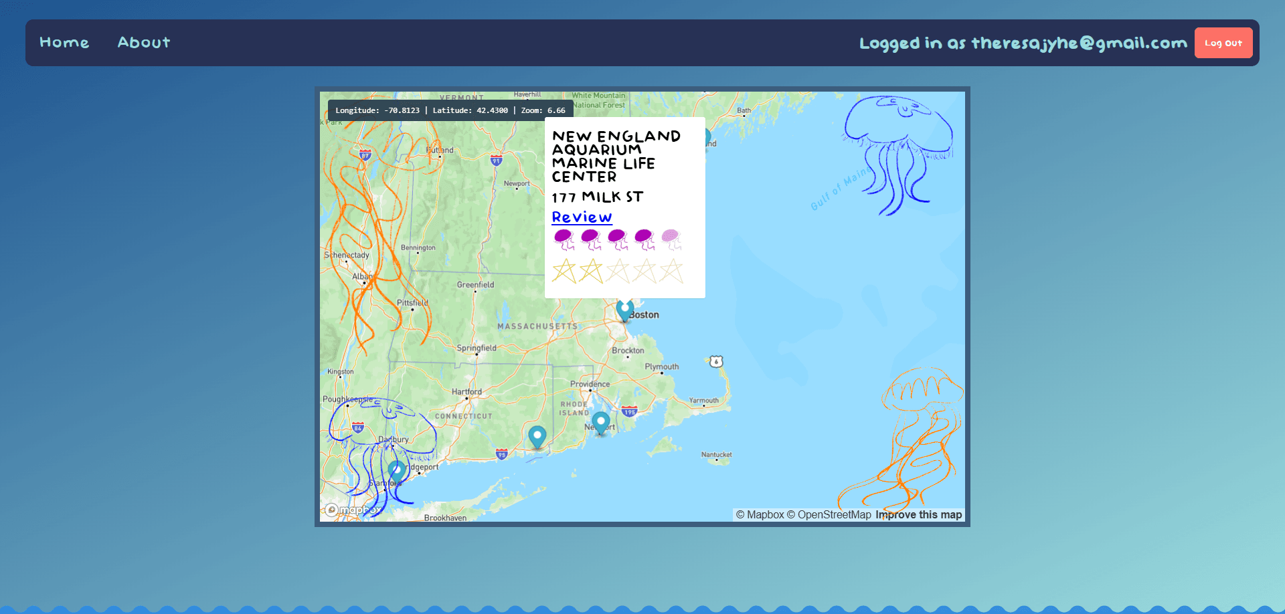Select the first yellow star in popup
Screen dimensions: 1285x614
tap(564, 272)
